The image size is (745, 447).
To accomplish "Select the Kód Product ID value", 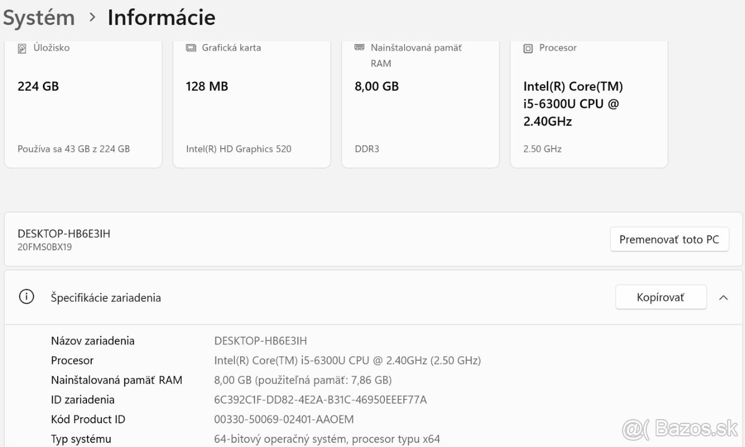I will [284, 420].
